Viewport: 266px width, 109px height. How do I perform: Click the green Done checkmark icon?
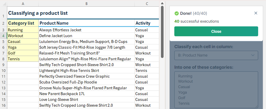tap(177, 13)
